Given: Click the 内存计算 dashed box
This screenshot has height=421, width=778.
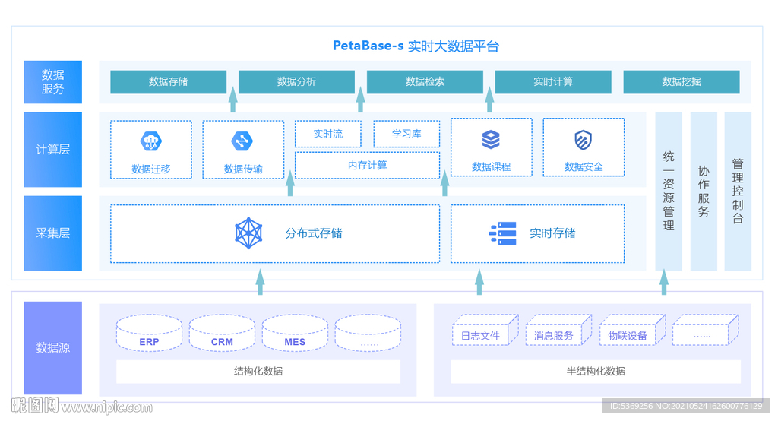Looking at the screenshot, I should [x=367, y=166].
